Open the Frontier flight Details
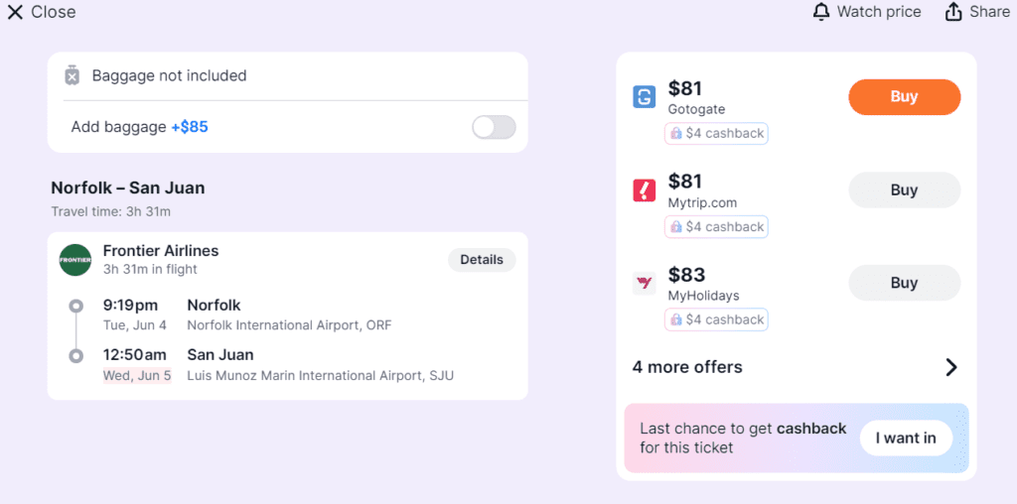The width and height of the screenshot is (1017, 504). pos(482,260)
